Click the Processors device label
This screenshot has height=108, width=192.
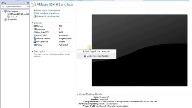pos(40,29)
